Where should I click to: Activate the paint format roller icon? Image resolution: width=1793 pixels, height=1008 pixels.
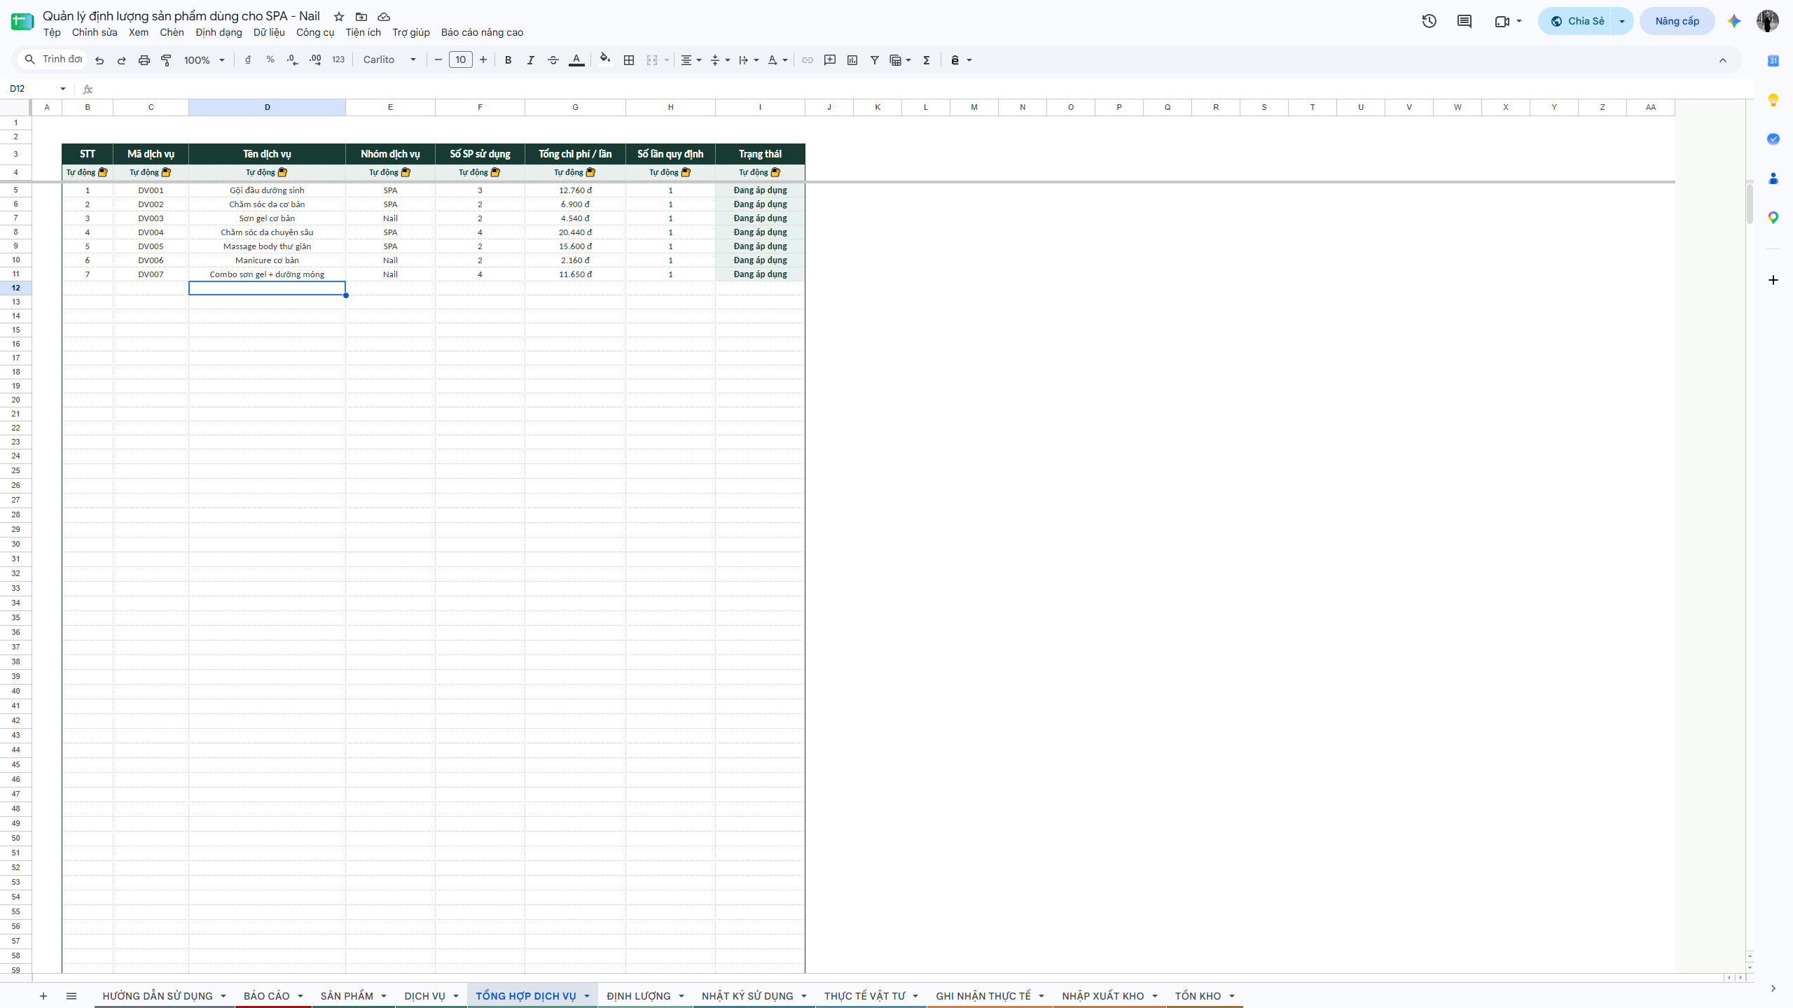(167, 60)
